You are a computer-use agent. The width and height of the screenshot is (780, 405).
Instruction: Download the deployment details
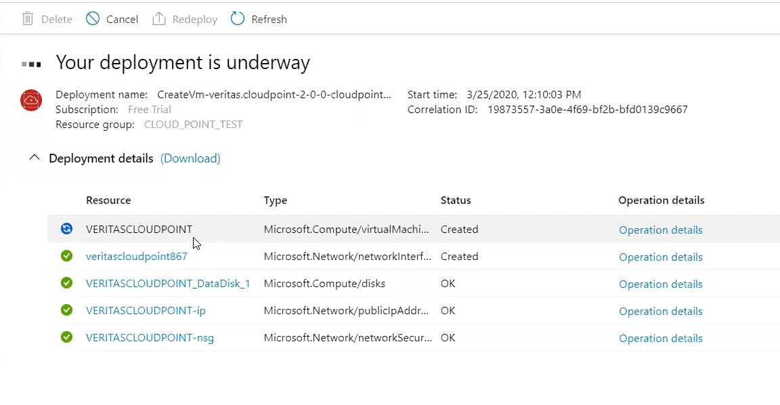190,158
